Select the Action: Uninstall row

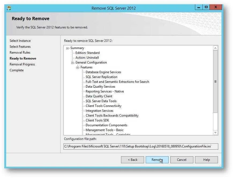87,58
